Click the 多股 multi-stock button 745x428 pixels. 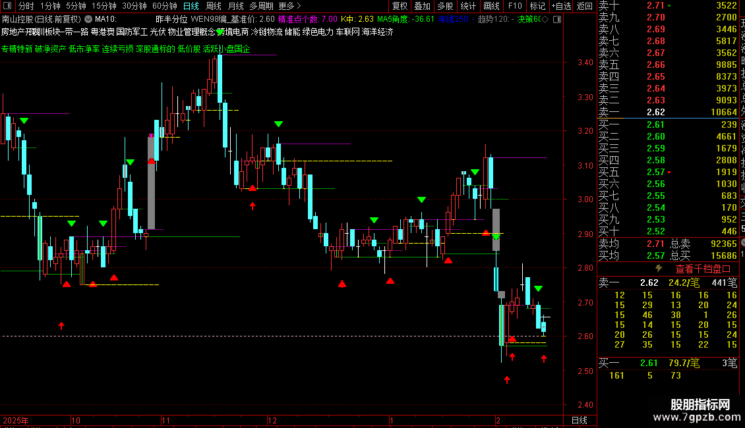click(445, 6)
